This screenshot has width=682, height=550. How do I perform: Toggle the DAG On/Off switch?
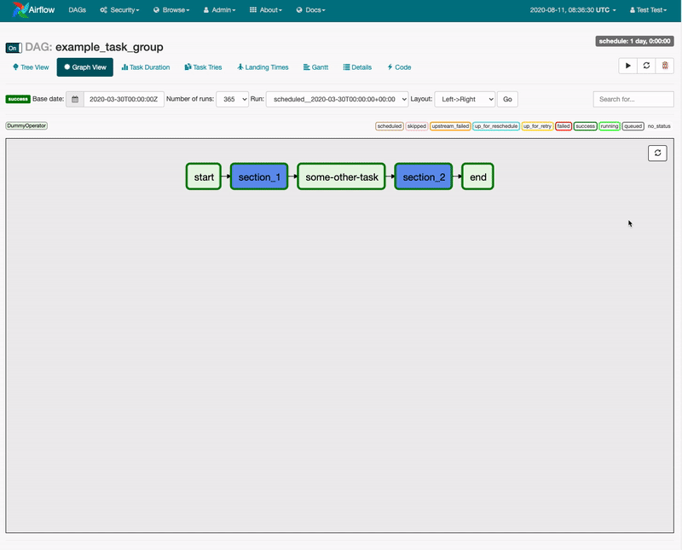[12, 48]
